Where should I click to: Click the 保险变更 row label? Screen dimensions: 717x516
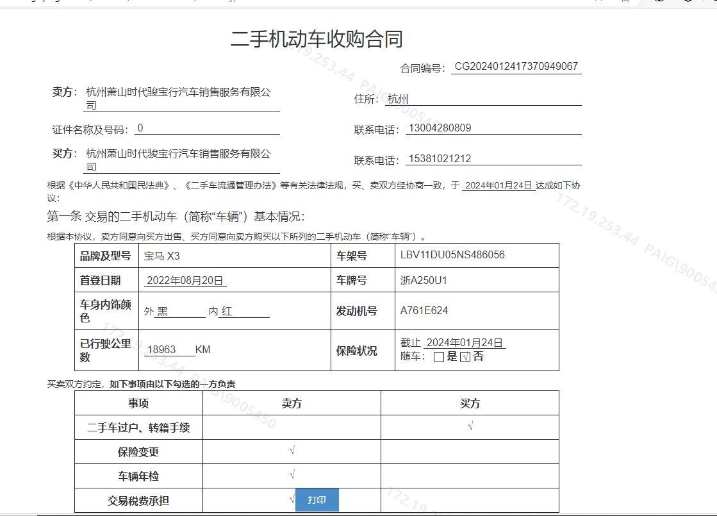tap(138, 451)
